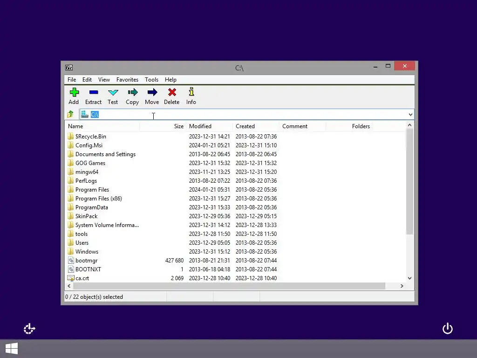Click the Copy toolbar icon
Screen dimensions: 477x358
133,92
